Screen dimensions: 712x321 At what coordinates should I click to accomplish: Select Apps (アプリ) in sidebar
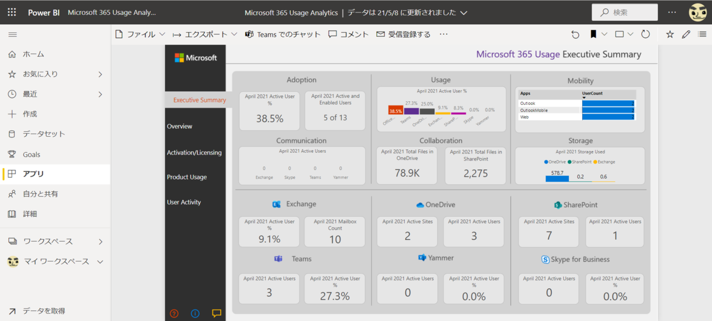coord(55,174)
